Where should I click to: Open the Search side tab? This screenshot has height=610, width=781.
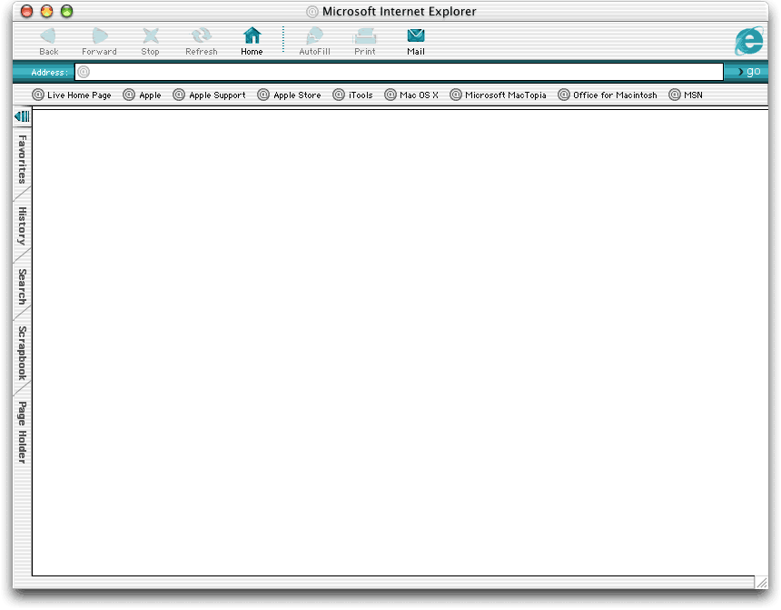point(22,286)
